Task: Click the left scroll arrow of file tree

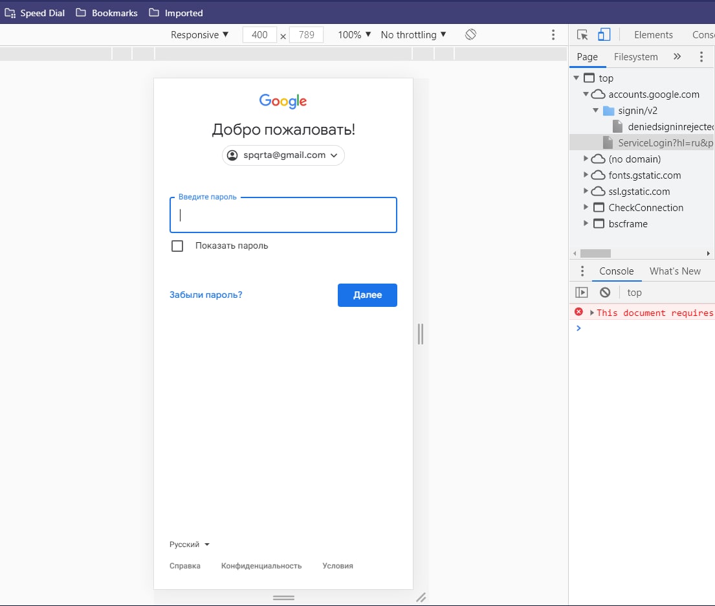Action: (x=575, y=253)
